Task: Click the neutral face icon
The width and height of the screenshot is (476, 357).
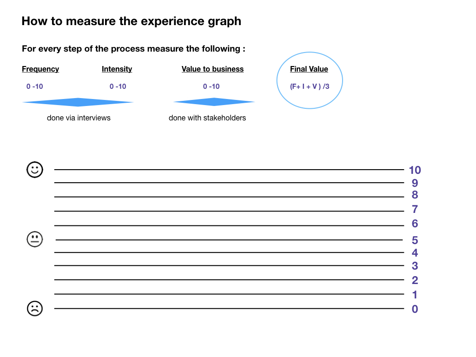Action: click(x=35, y=239)
